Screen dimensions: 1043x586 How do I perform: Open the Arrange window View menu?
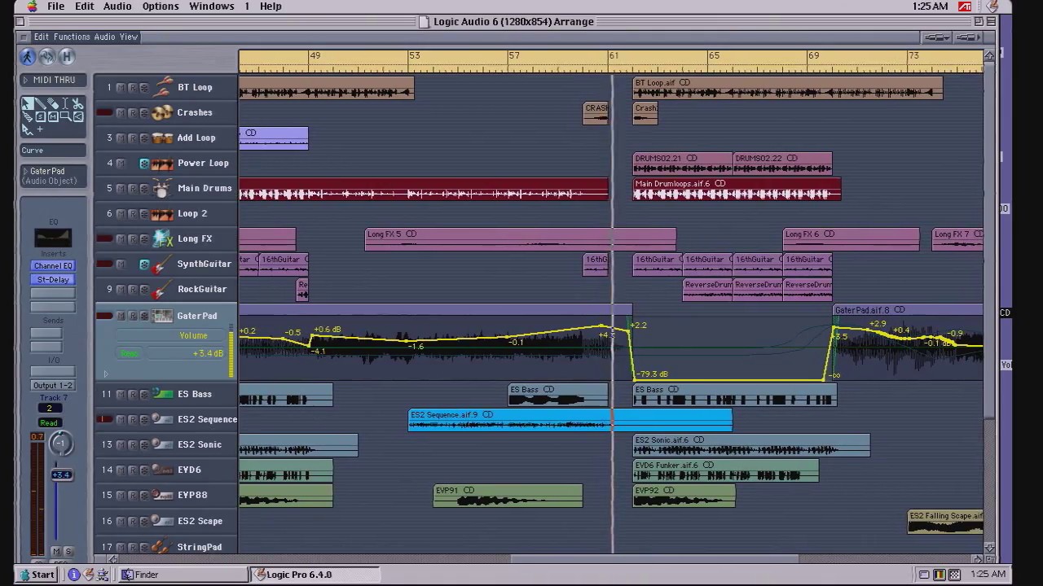pos(129,37)
